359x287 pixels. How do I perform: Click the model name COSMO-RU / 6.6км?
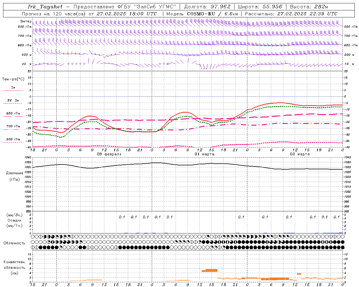point(212,14)
